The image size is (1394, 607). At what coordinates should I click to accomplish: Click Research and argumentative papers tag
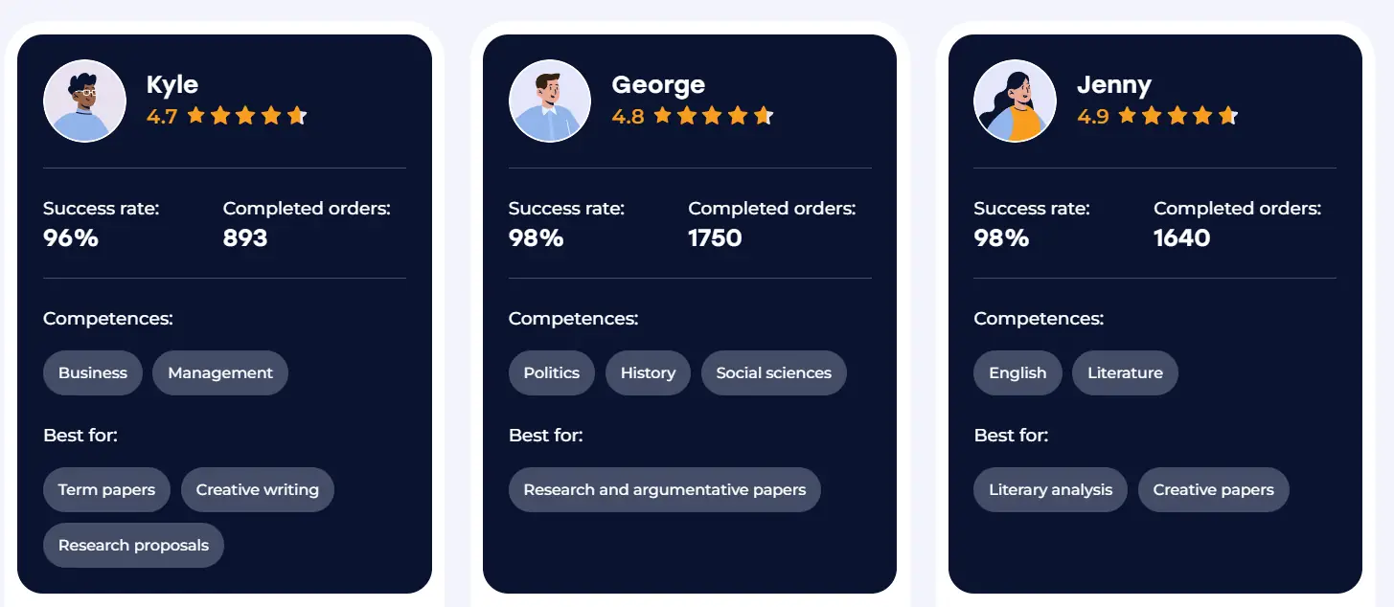tap(665, 490)
